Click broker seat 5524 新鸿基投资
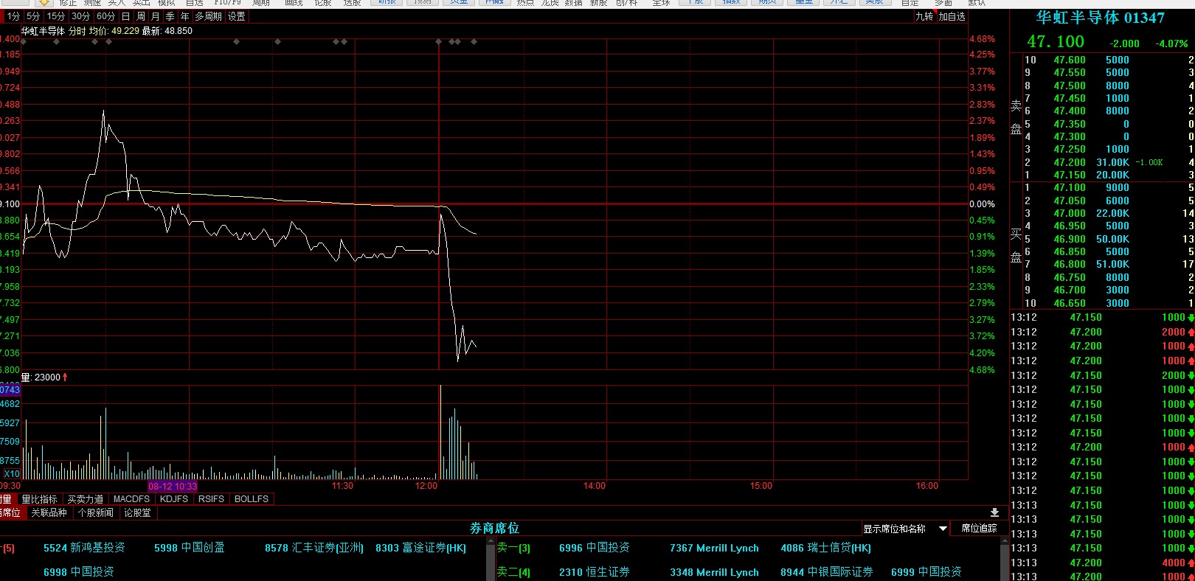Viewport: 1195px width, 581px height. (x=84, y=548)
